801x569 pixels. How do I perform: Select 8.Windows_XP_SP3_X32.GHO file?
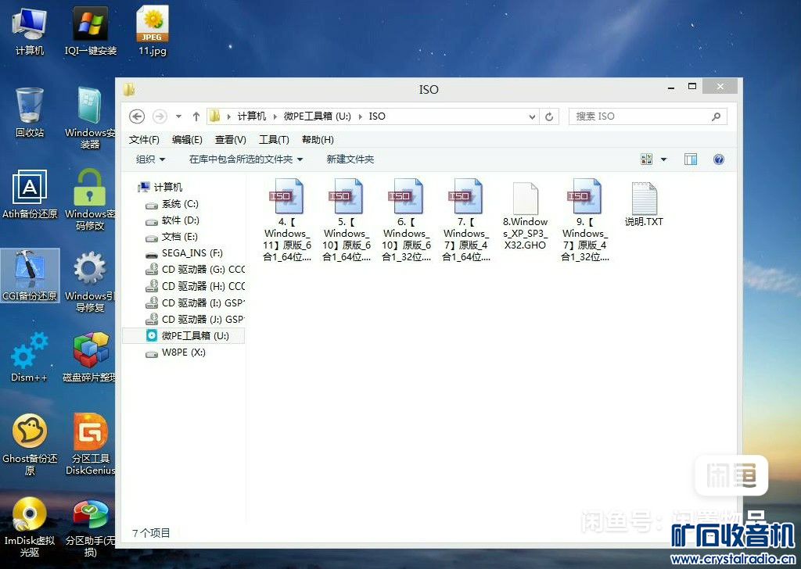[525, 217]
